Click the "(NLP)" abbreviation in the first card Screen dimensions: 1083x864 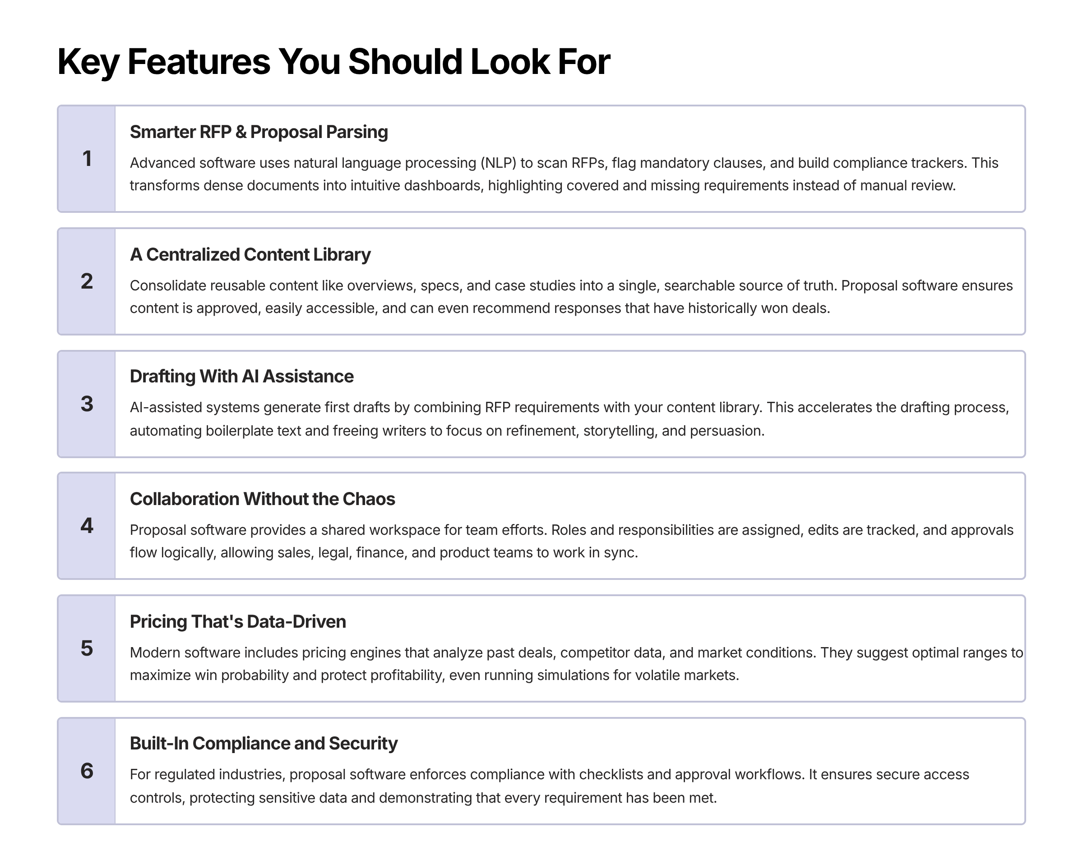(x=498, y=163)
